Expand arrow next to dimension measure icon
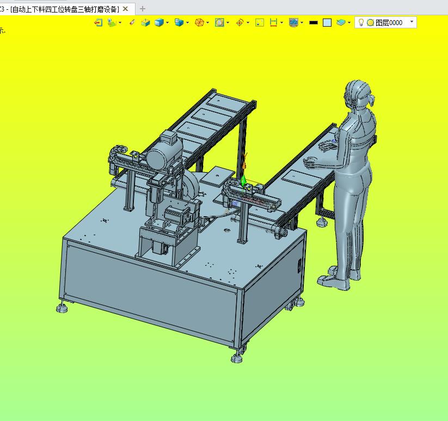 coord(282,22)
